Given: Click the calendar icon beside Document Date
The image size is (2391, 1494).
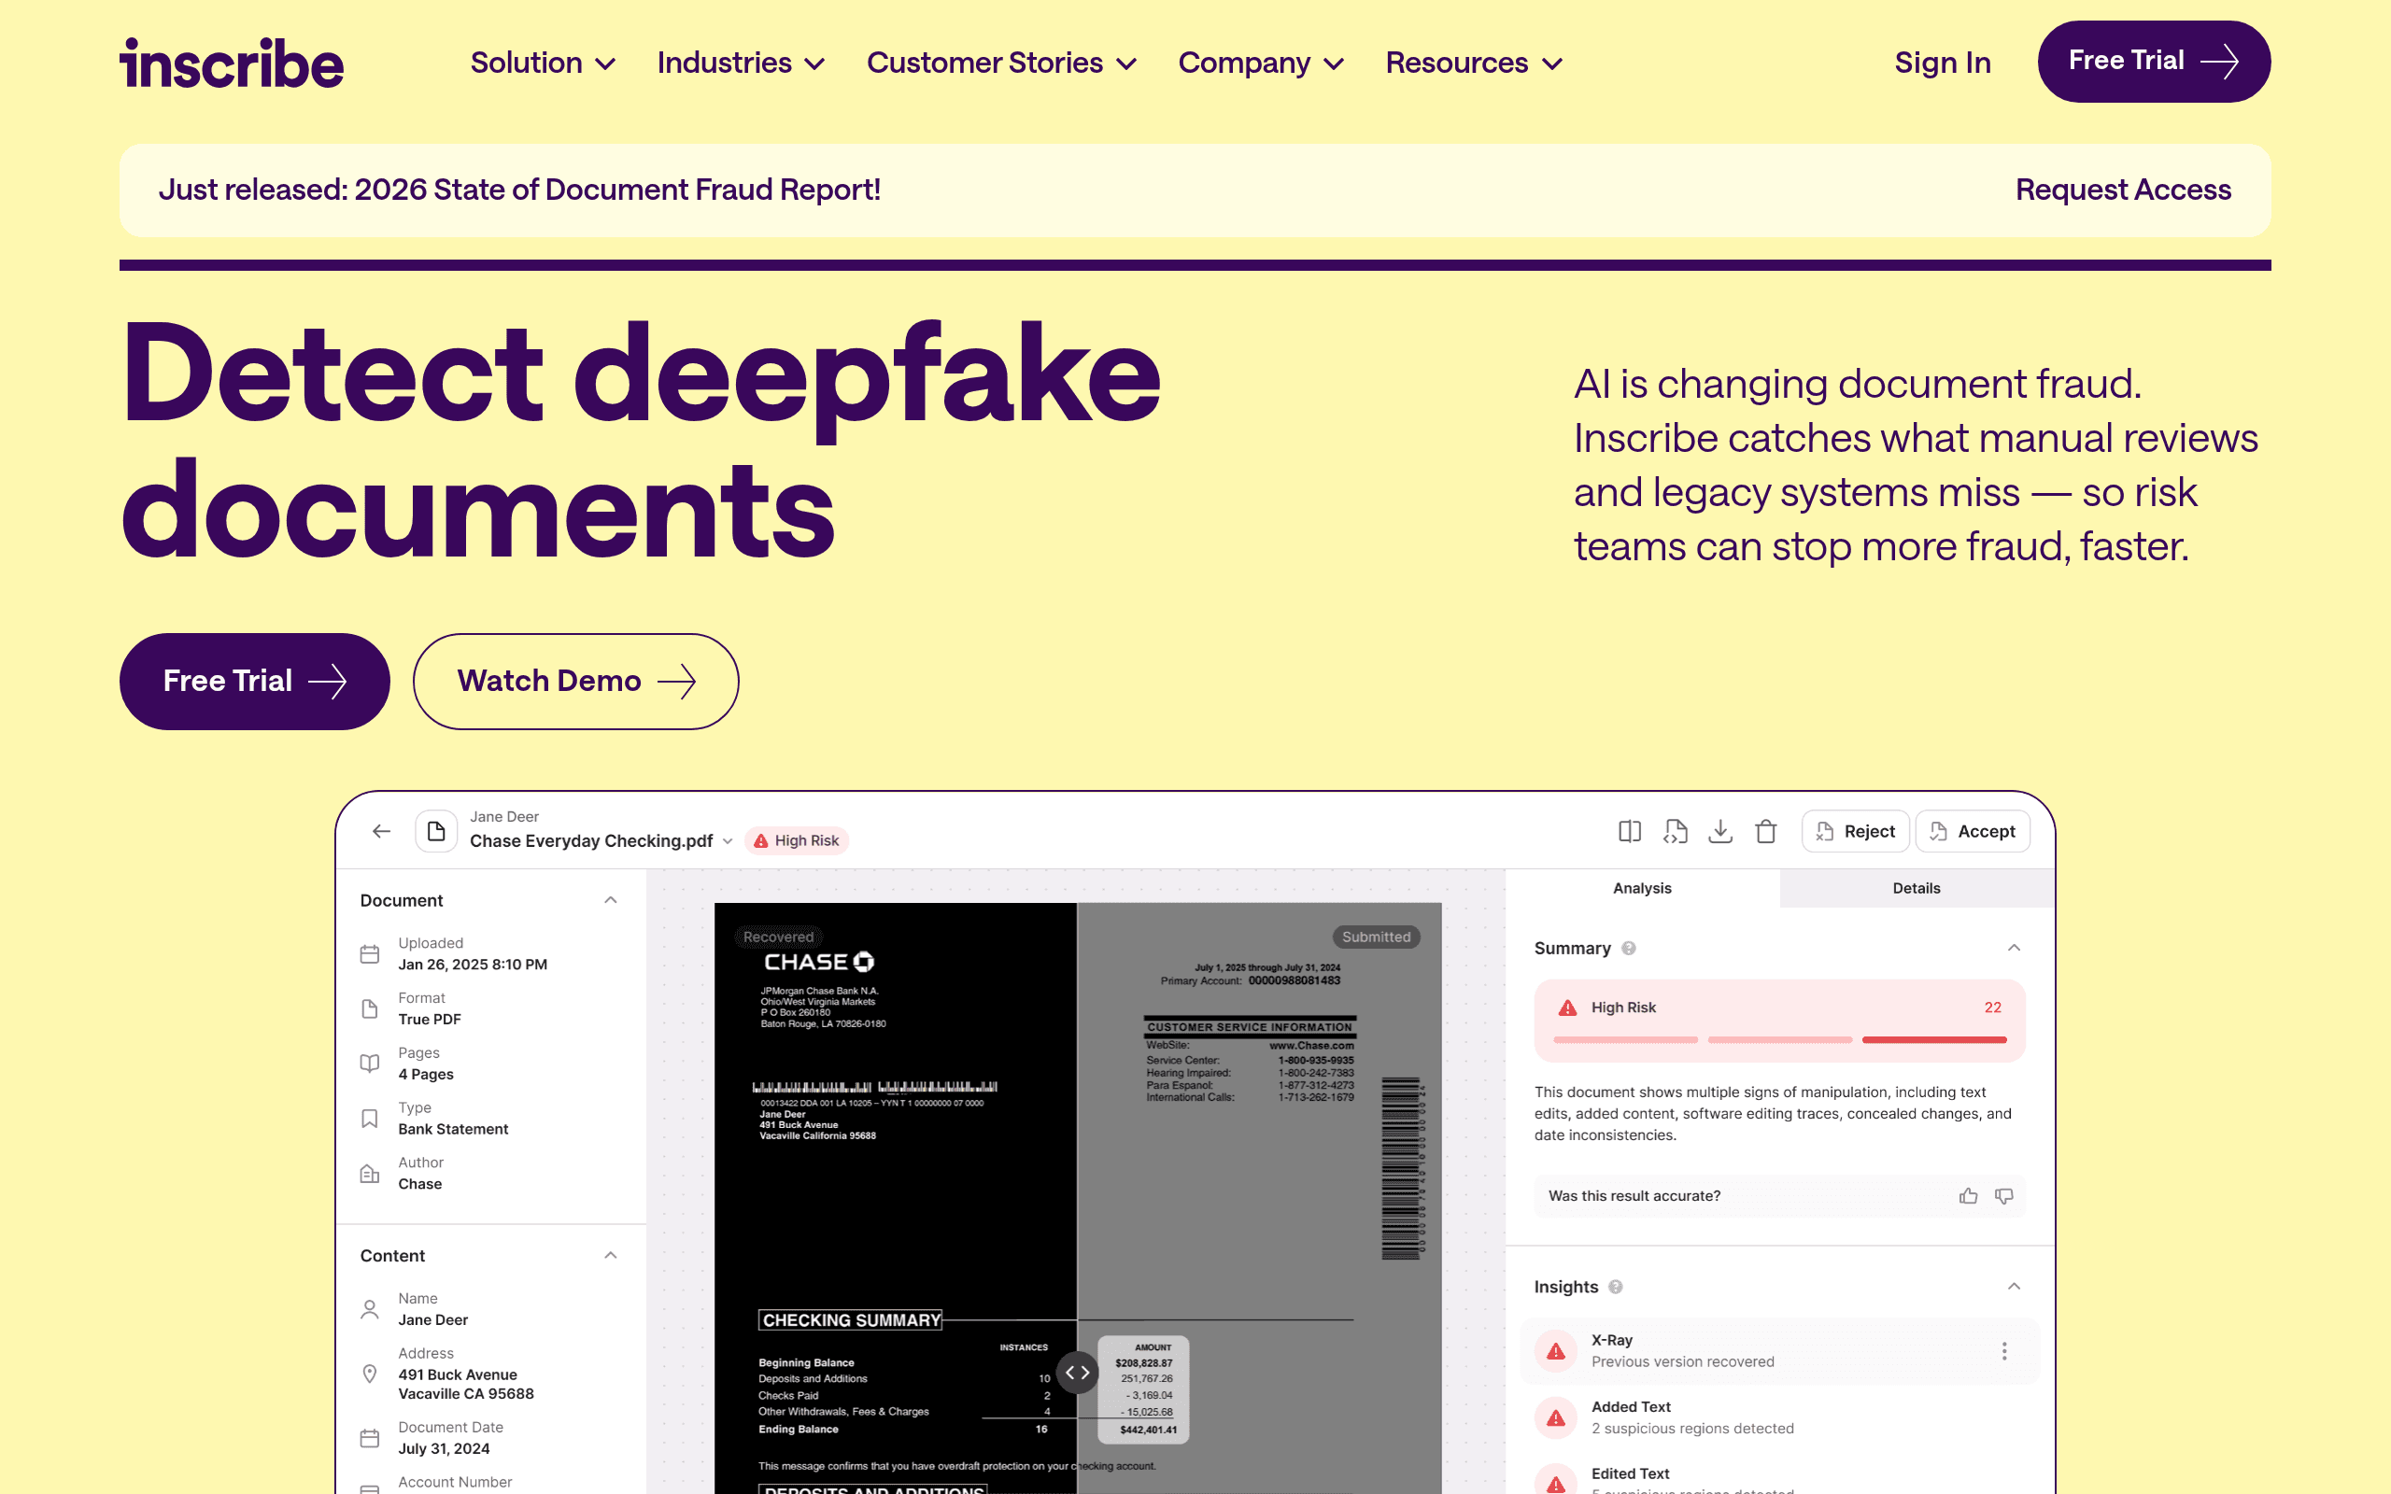Looking at the screenshot, I should [x=370, y=1438].
